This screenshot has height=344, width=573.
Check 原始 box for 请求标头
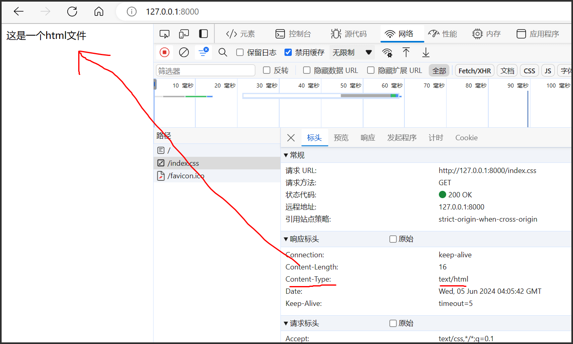point(393,323)
